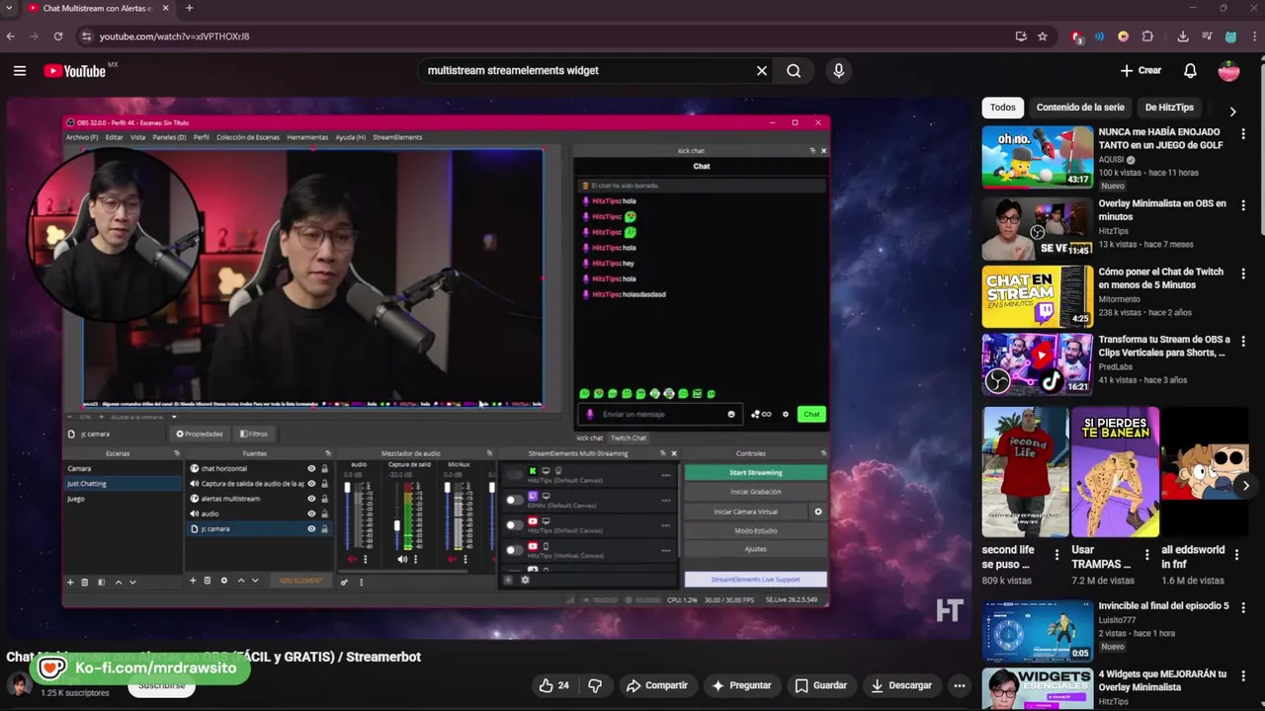This screenshot has height=711, width=1265.
Task: Open Herramientas menu in OBS window
Action: (x=307, y=137)
